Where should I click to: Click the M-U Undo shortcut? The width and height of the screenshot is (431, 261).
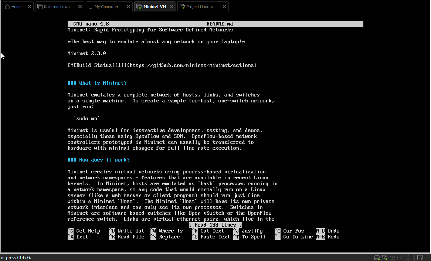(x=328, y=231)
